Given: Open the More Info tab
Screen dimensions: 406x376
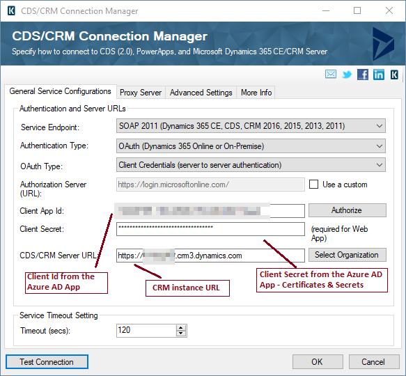Looking at the screenshot, I should [x=256, y=93].
